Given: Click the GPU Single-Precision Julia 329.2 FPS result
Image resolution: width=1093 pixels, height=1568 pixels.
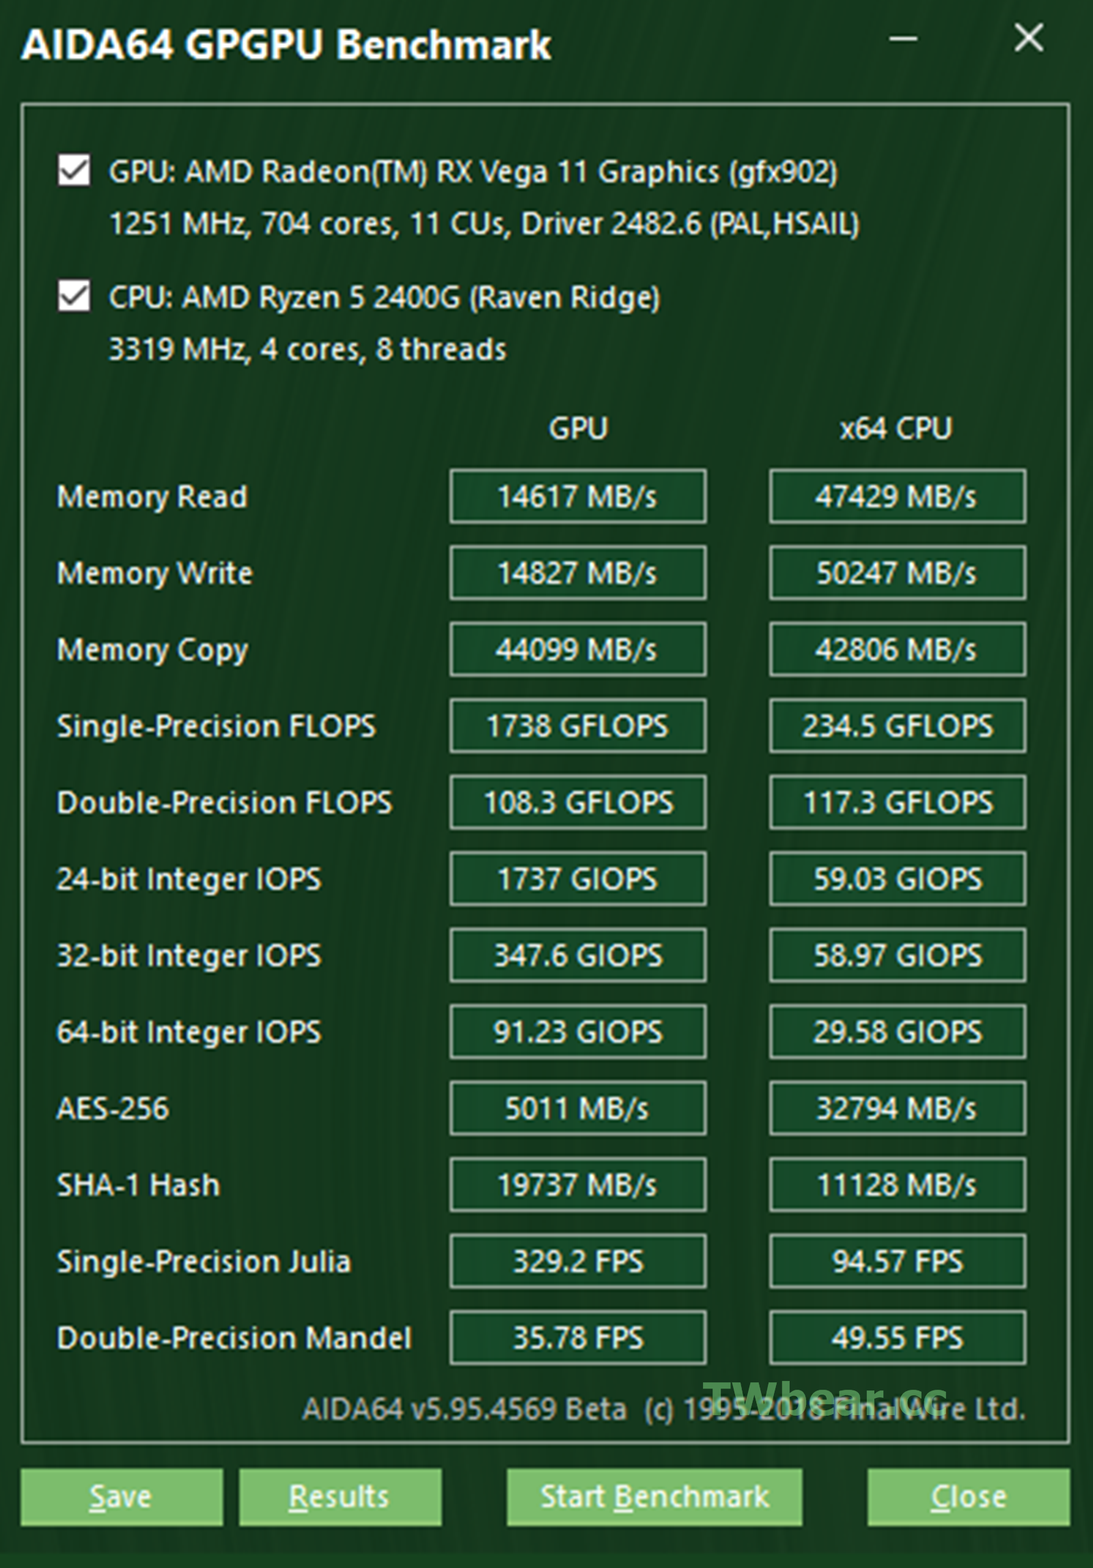Looking at the screenshot, I should coord(578,1261).
